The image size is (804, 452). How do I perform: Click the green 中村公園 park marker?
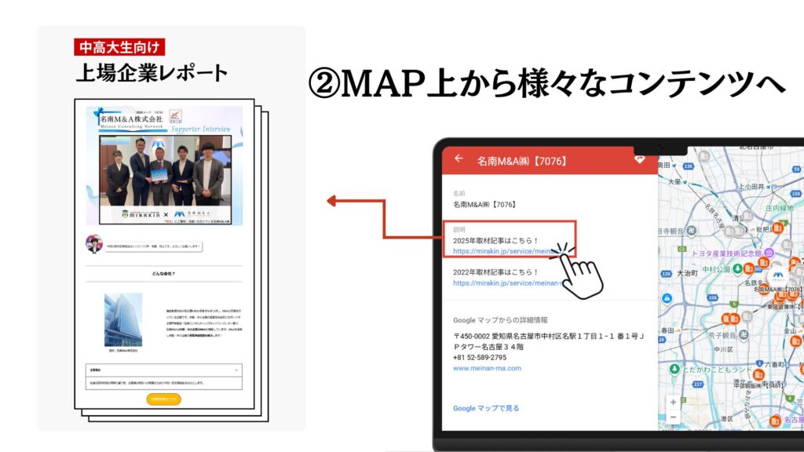pos(738,268)
